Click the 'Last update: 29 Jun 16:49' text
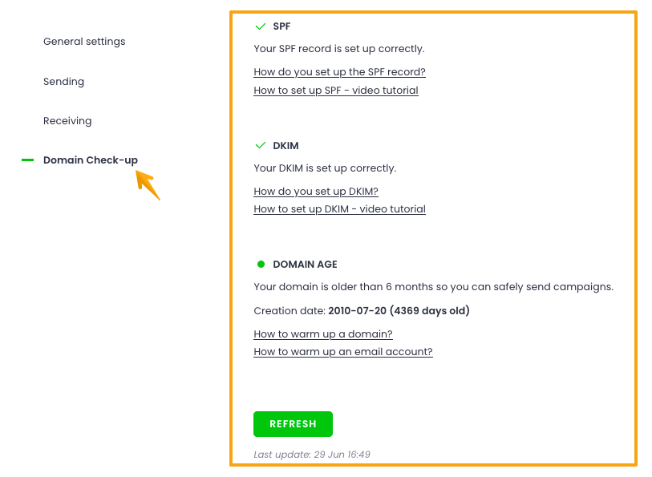The width and height of the screenshot is (652, 477). click(312, 455)
